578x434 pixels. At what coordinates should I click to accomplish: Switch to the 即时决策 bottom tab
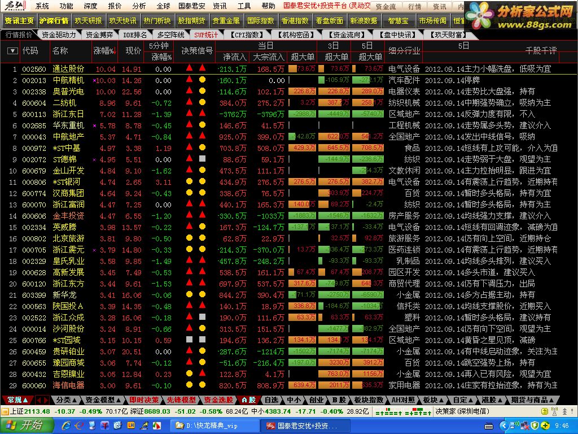click(x=144, y=400)
